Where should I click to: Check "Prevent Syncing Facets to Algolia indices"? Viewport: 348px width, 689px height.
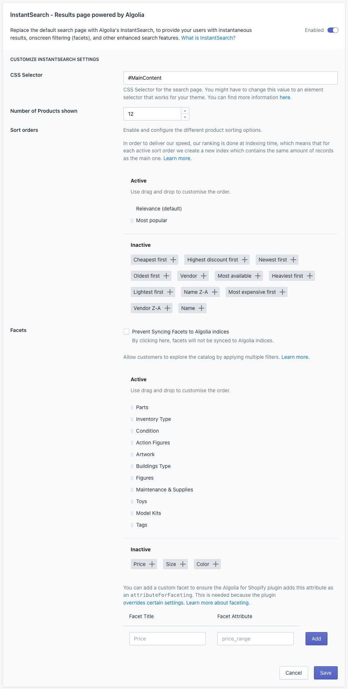tap(126, 332)
